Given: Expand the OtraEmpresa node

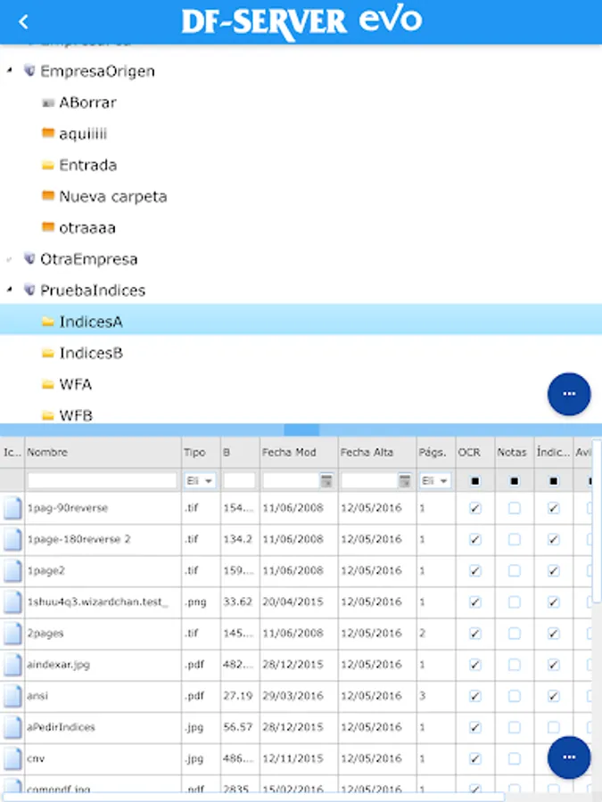Looking at the screenshot, I should pos(9,259).
